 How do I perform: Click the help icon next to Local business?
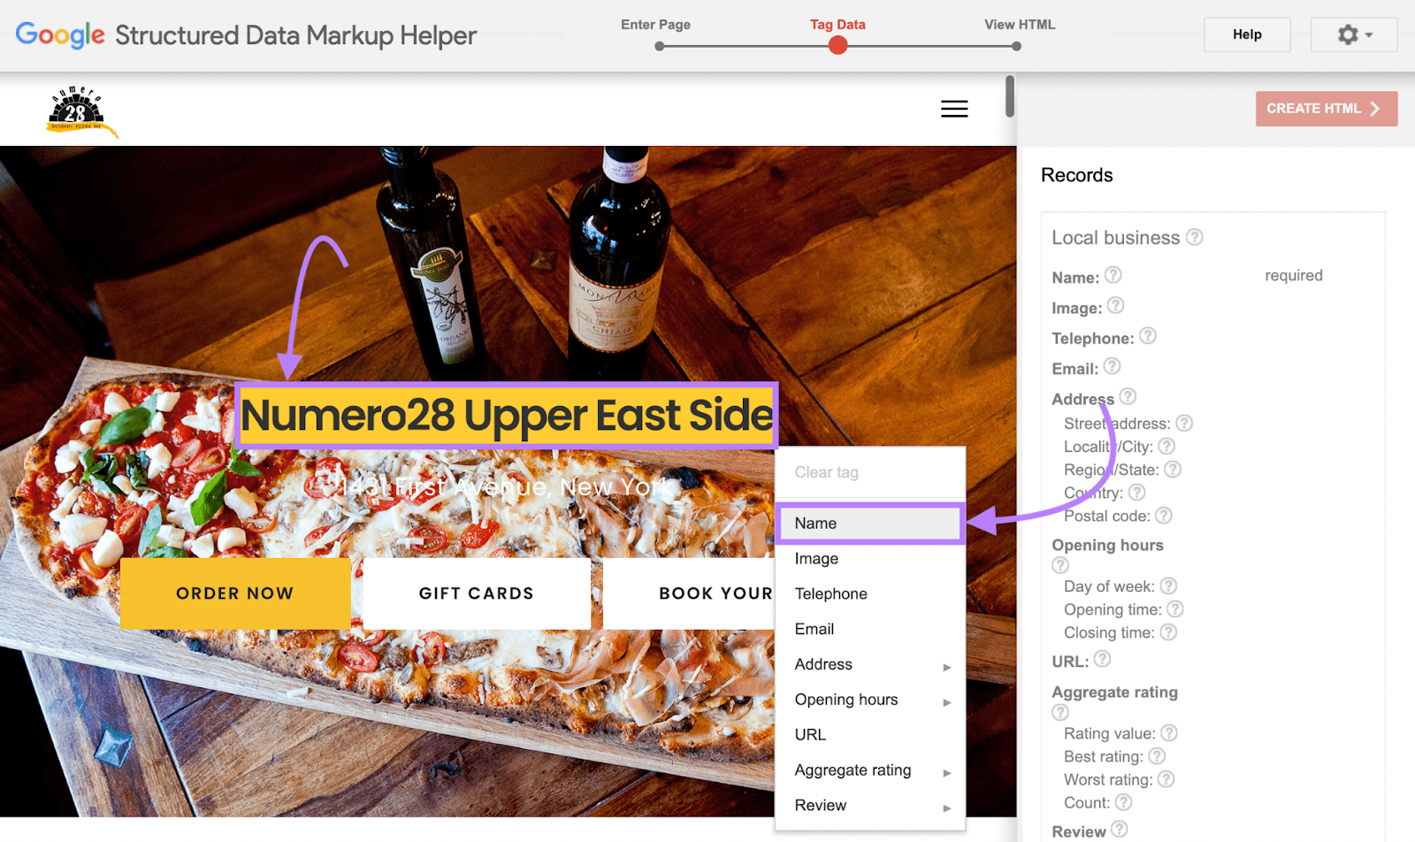[1195, 237]
